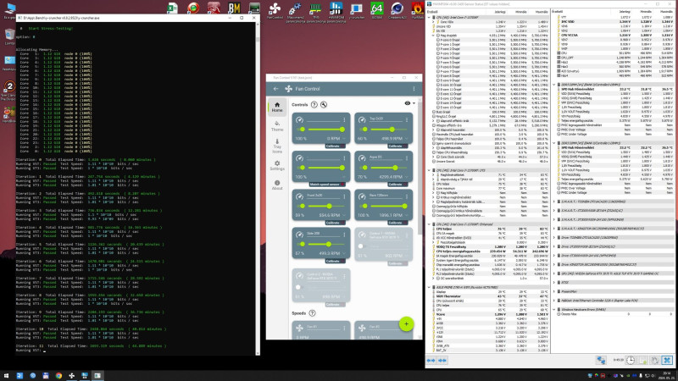Image resolution: width=678 pixels, height=381 pixels.
Task: Click the help icon next to Controls heading
Action: [x=314, y=104]
